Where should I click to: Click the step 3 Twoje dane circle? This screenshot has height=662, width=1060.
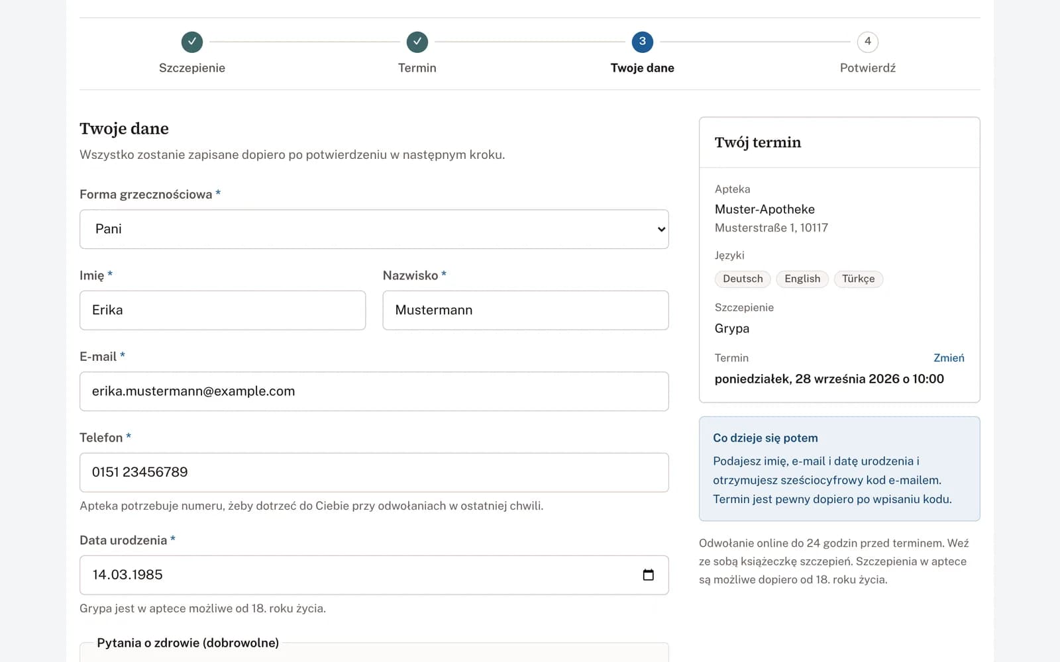coord(643,42)
